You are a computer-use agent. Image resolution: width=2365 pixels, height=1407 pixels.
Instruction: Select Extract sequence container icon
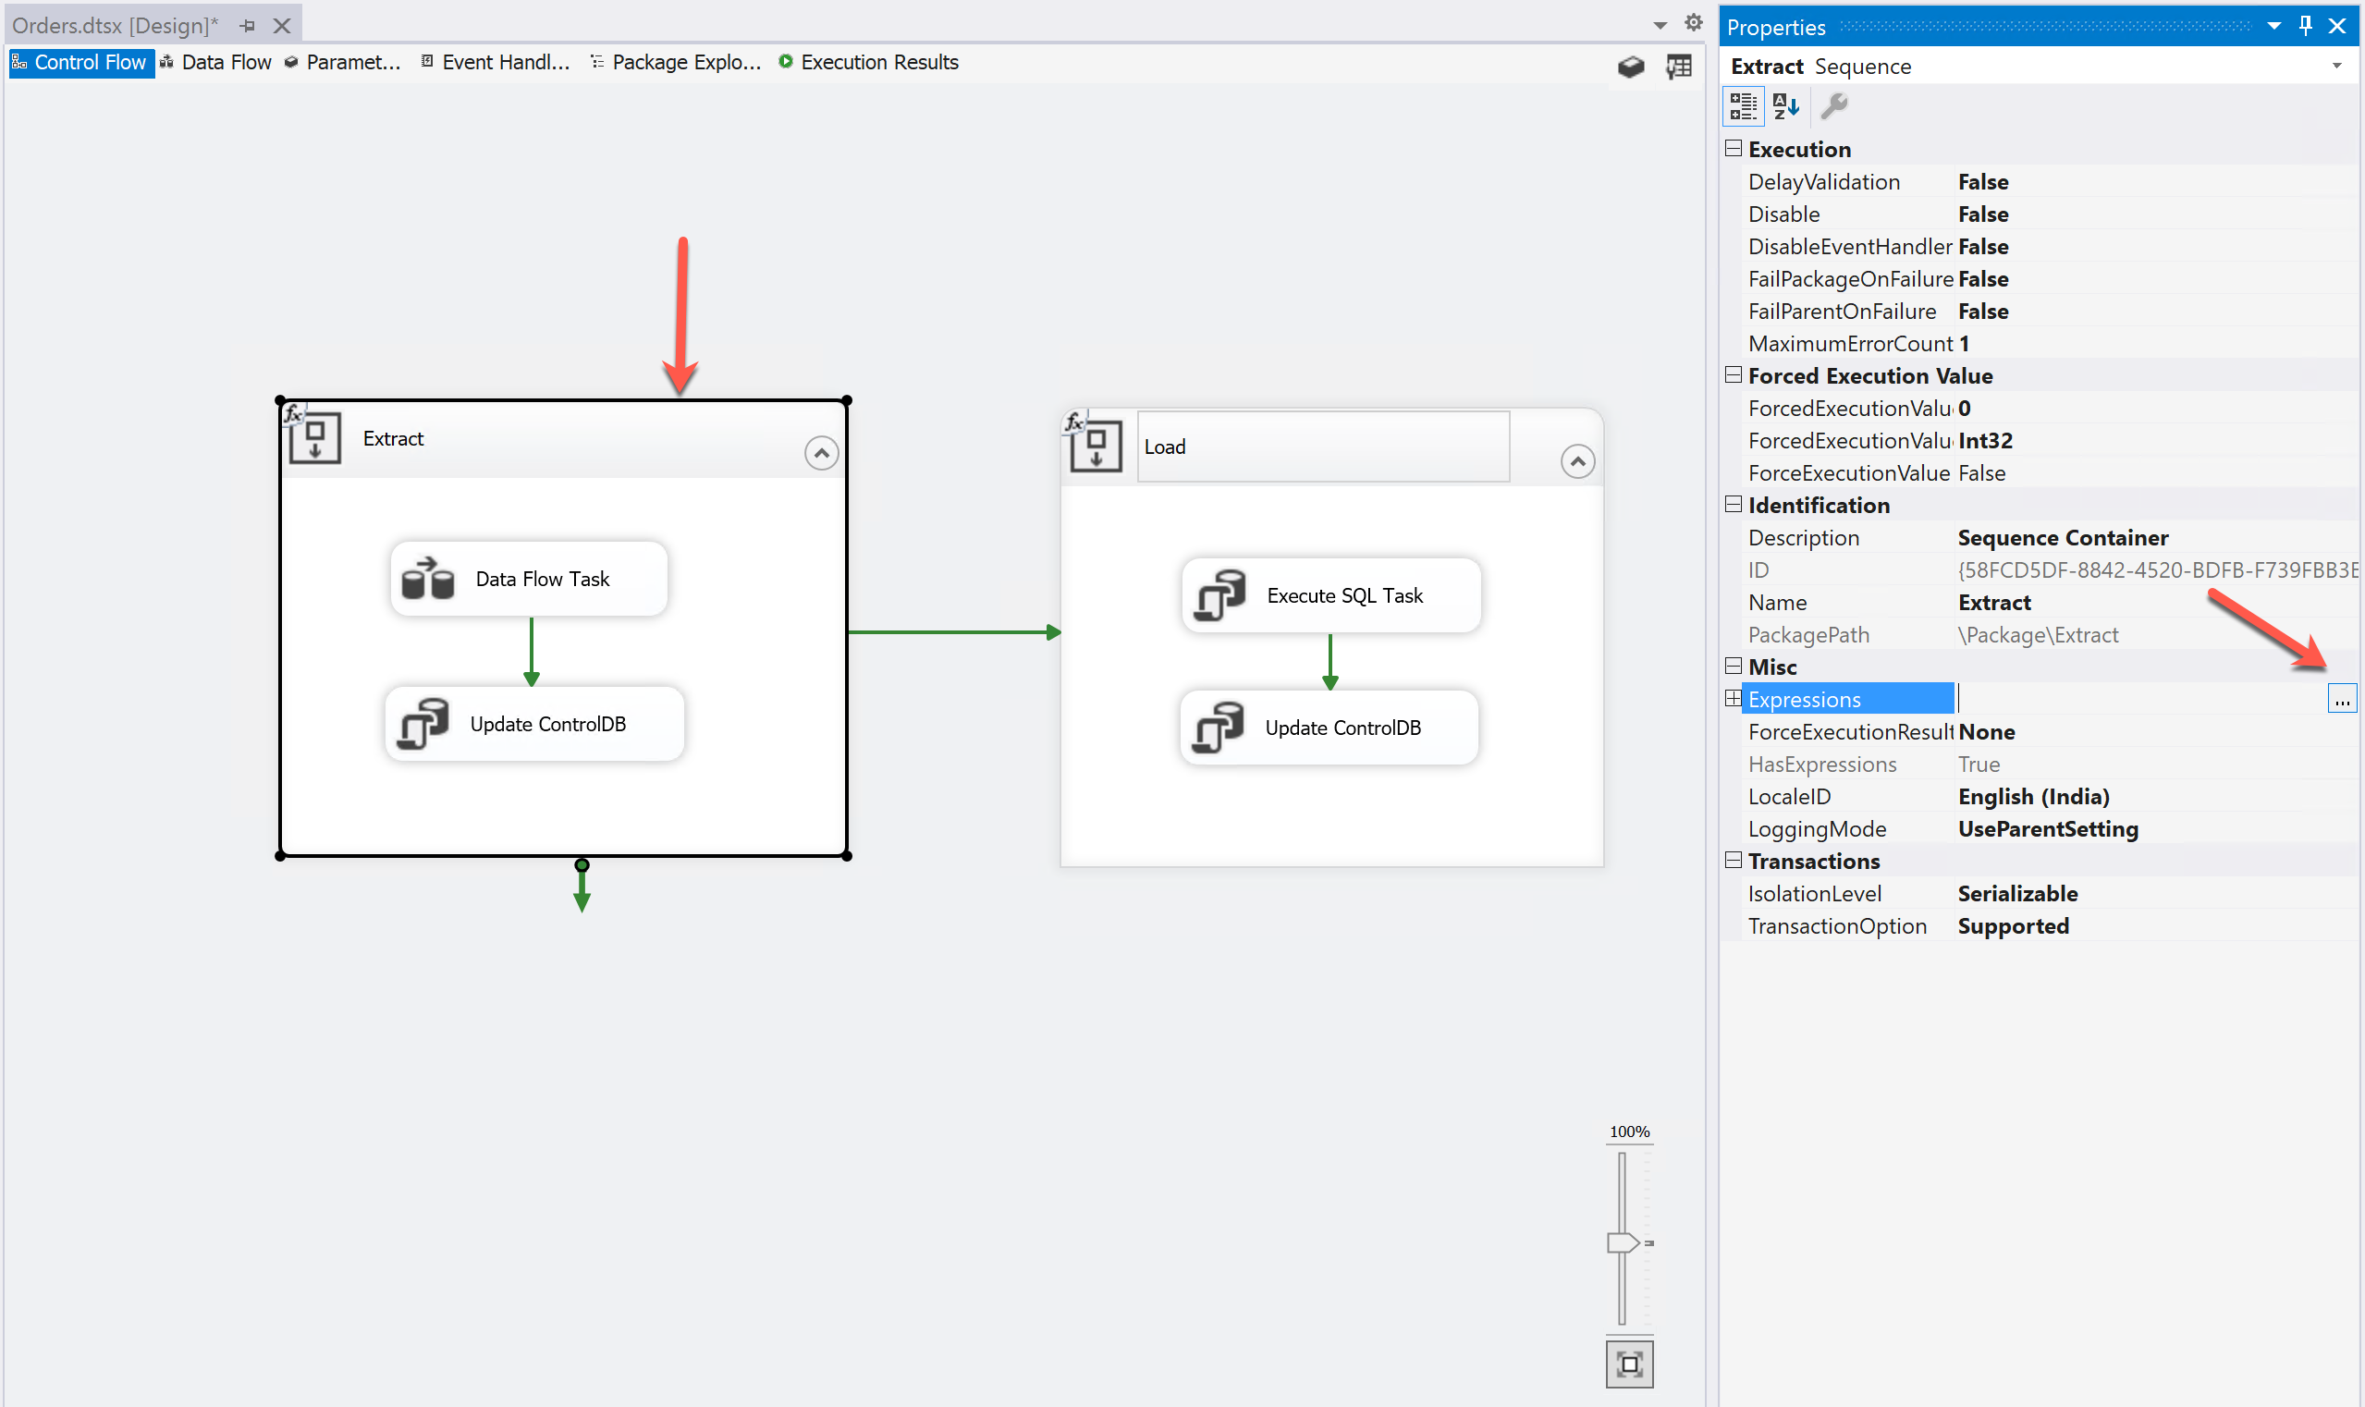pos(315,439)
